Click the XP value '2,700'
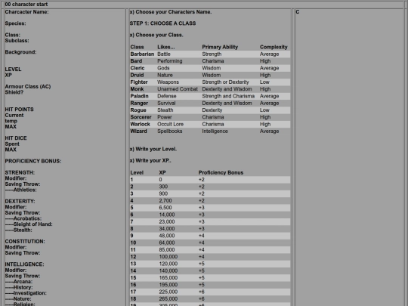Image resolution: width=408 pixels, height=306 pixels. 165,201
